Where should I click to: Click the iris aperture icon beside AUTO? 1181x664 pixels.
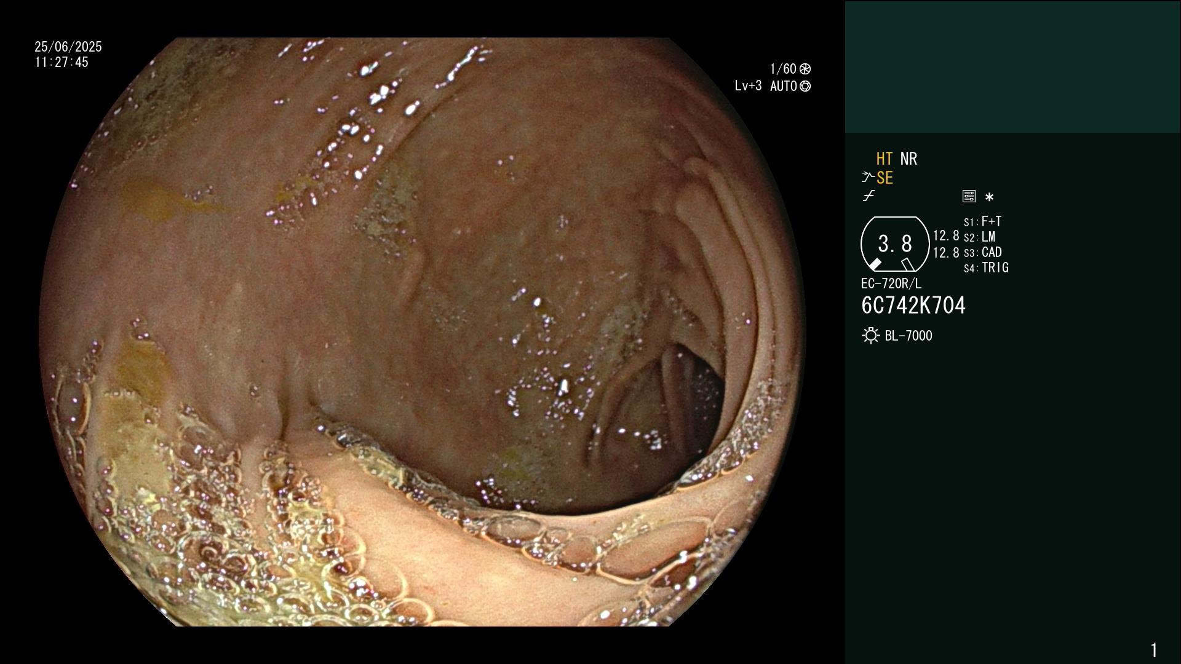[805, 86]
